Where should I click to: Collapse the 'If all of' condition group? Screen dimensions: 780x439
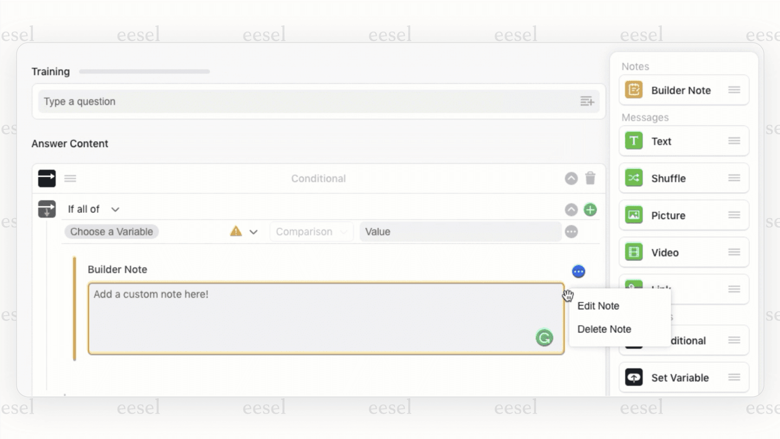click(571, 210)
